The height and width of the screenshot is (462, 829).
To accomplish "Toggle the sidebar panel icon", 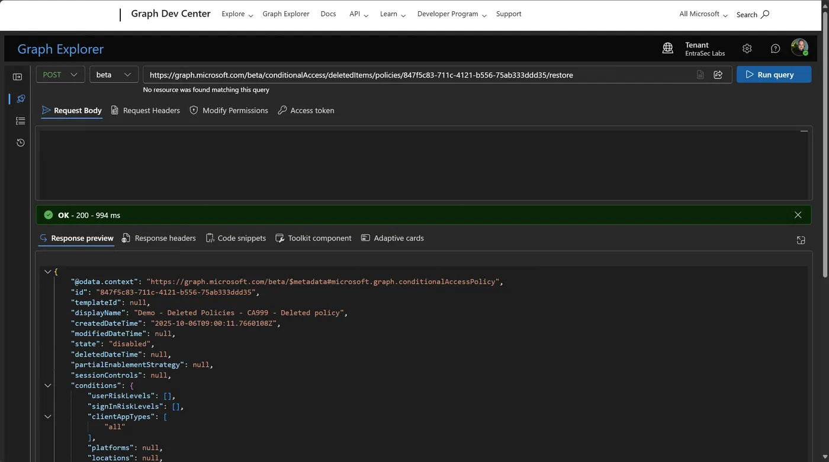I will [x=17, y=77].
